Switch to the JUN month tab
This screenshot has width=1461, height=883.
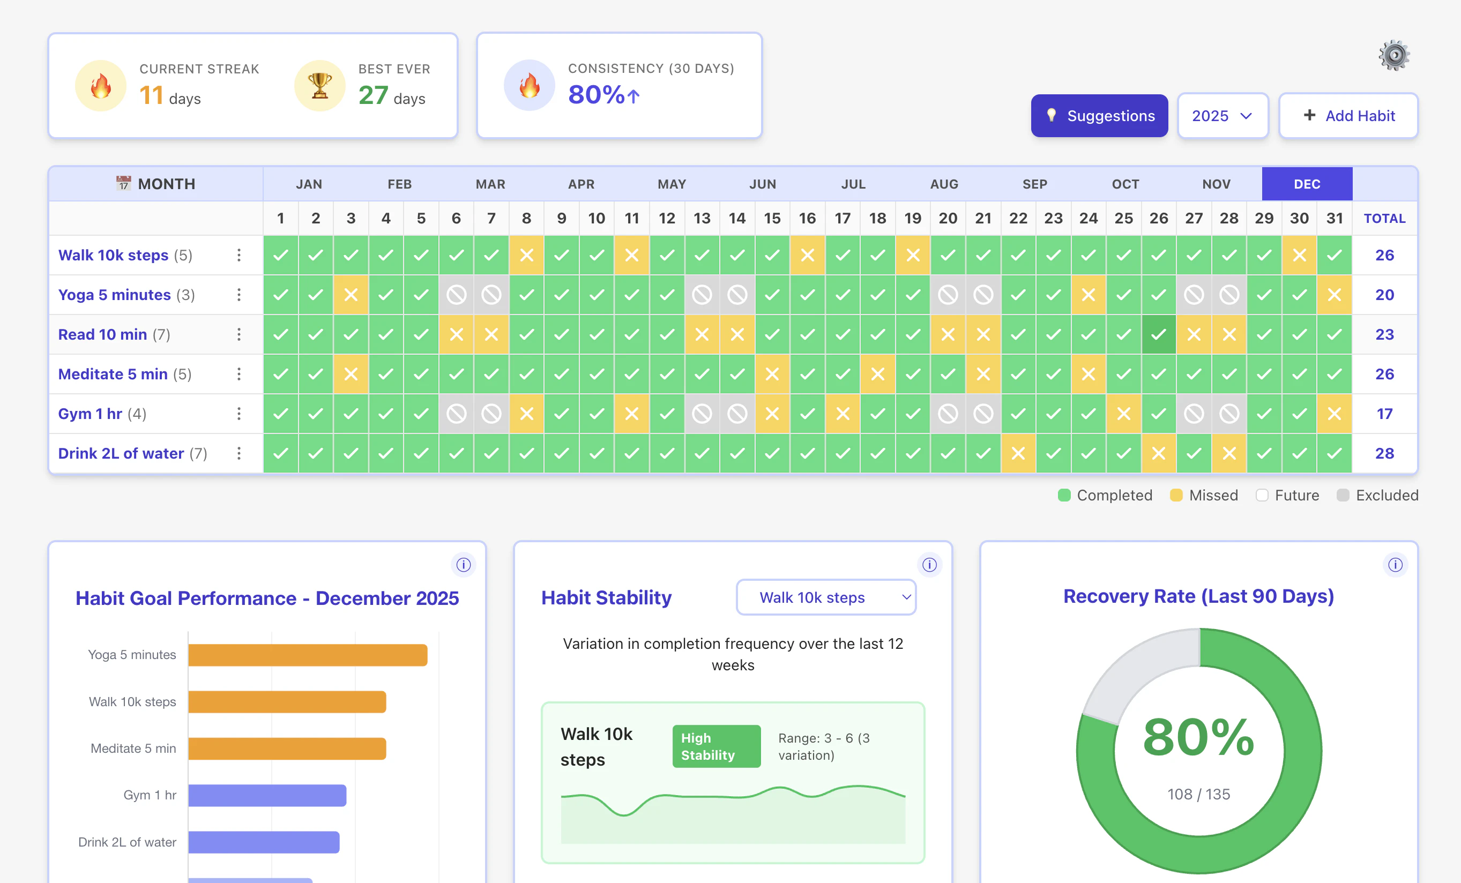click(763, 184)
